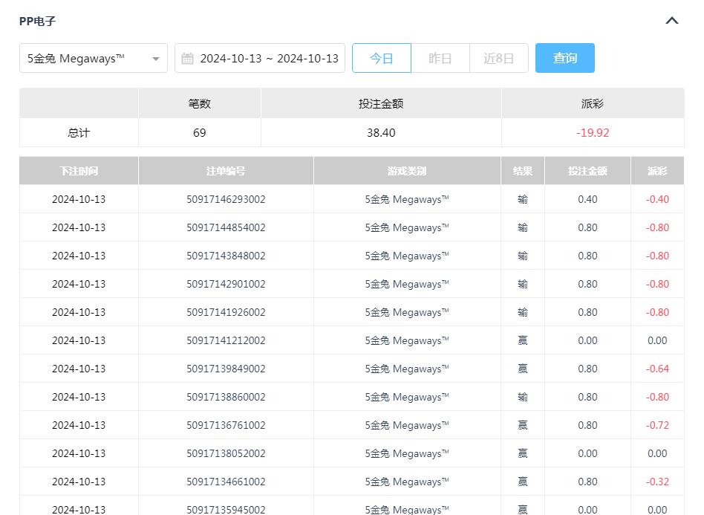Select bet order 50917134661002
The image size is (704, 515).
226,482
